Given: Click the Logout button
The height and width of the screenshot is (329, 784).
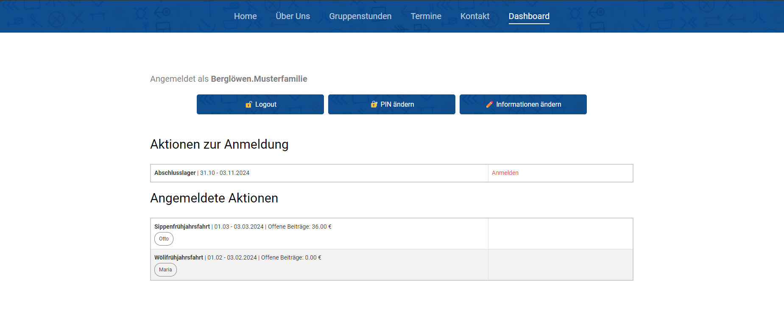Looking at the screenshot, I should pos(260,104).
